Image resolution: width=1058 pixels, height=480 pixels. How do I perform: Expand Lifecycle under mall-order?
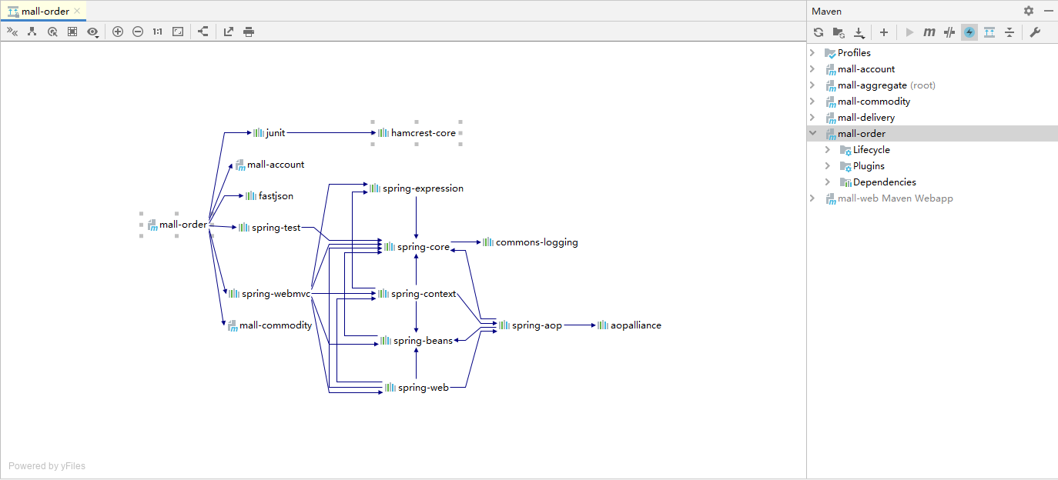(x=828, y=150)
